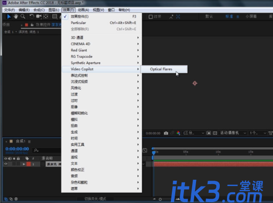Open the 编辑(E) menu

(24, 10)
